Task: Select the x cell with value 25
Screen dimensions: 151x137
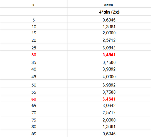Action: tap(34, 47)
